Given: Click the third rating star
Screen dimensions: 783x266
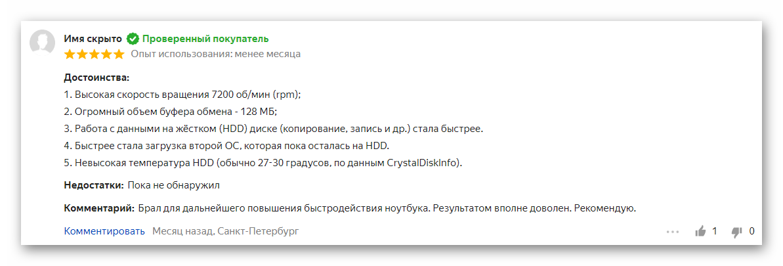Looking at the screenshot, I should (x=94, y=54).
